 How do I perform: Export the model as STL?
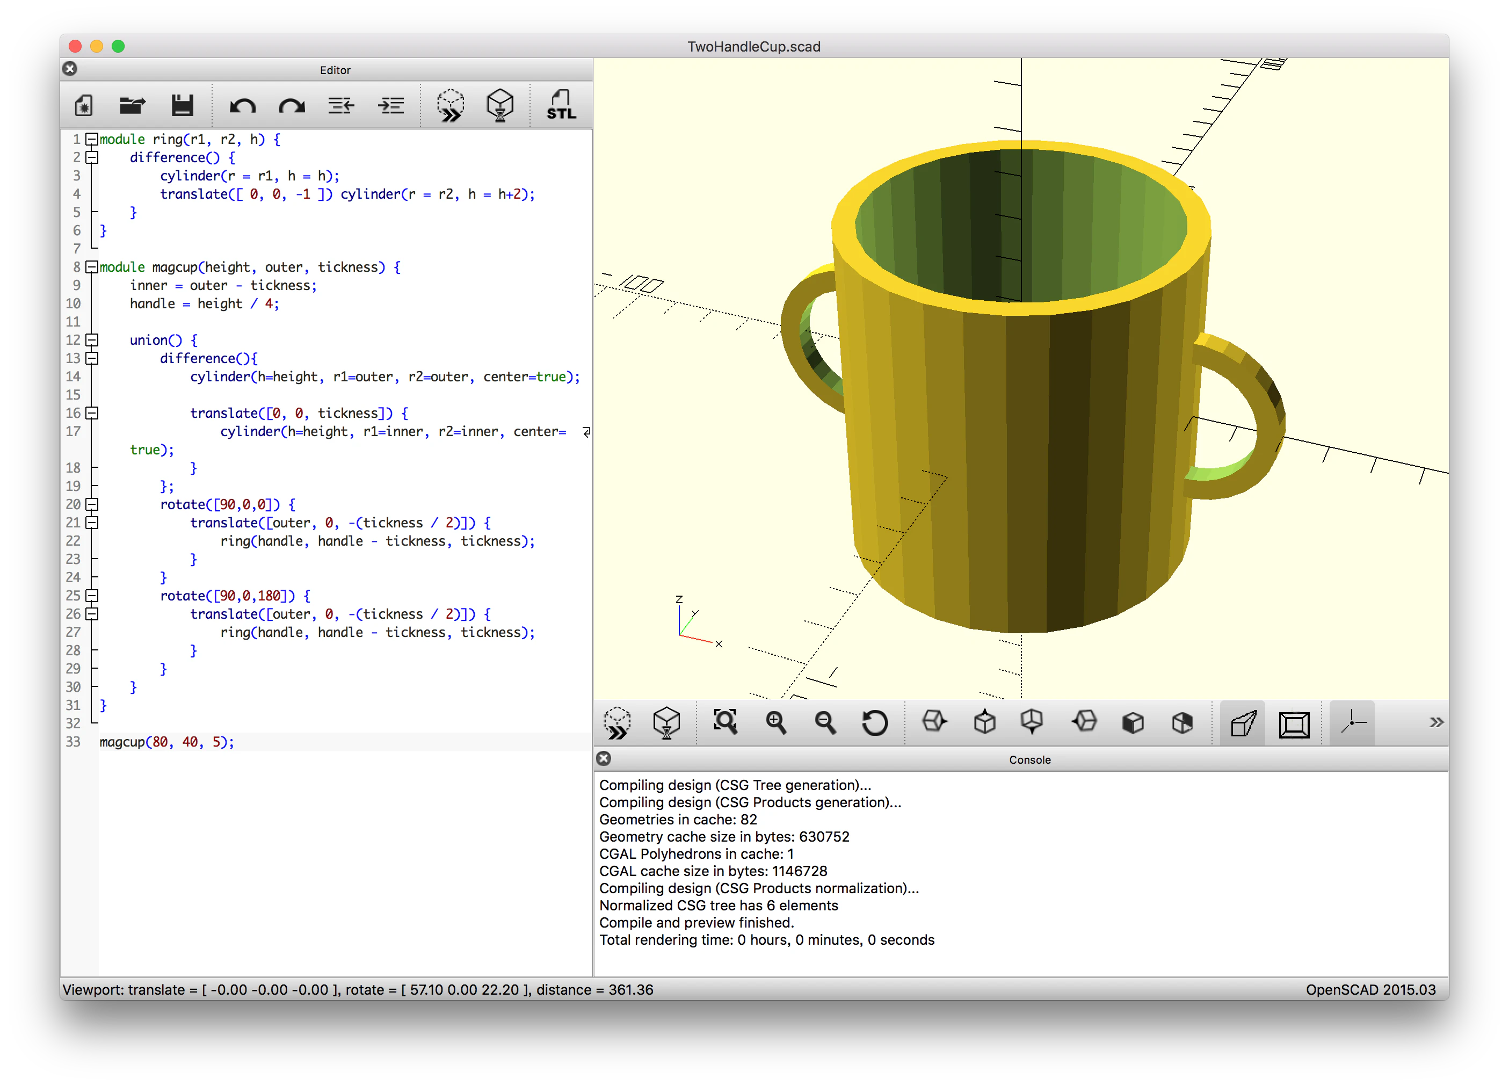click(561, 105)
